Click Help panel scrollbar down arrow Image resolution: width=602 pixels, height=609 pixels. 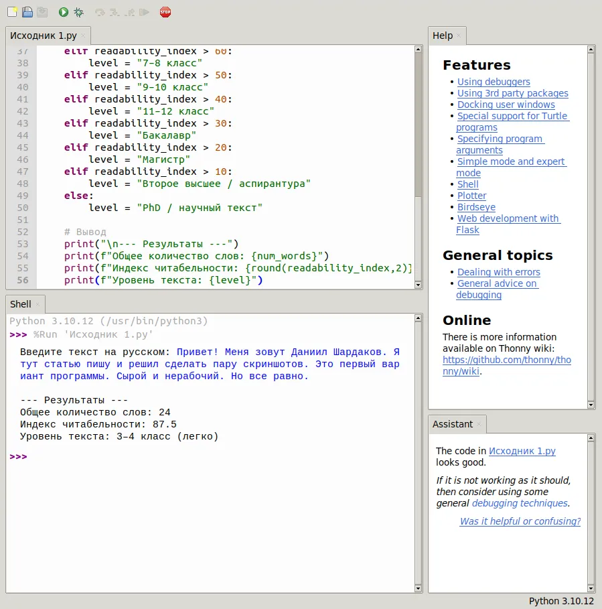click(591, 405)
